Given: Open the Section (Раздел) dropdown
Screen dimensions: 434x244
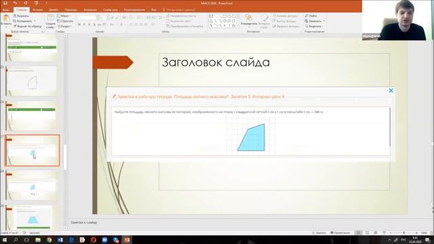Looking at the screenshot, I should pos(65,26).
